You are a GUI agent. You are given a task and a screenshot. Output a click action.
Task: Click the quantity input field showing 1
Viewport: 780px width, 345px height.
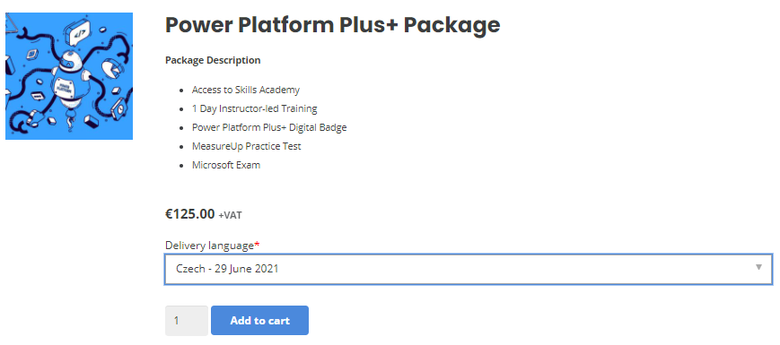click(x=187, y=321)
